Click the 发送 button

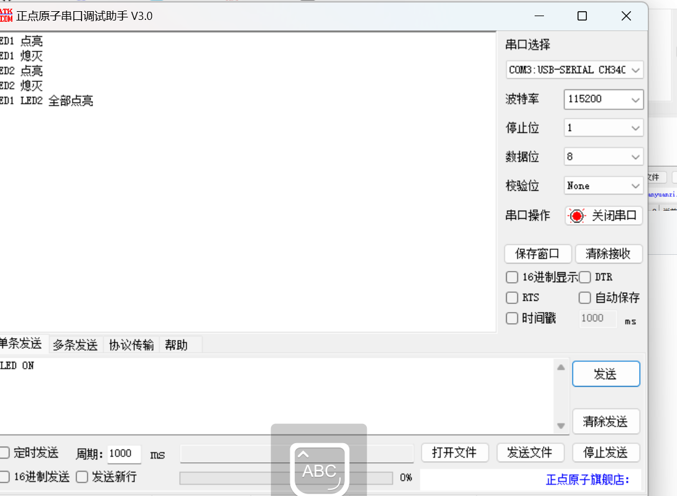(x=606, y=374)
